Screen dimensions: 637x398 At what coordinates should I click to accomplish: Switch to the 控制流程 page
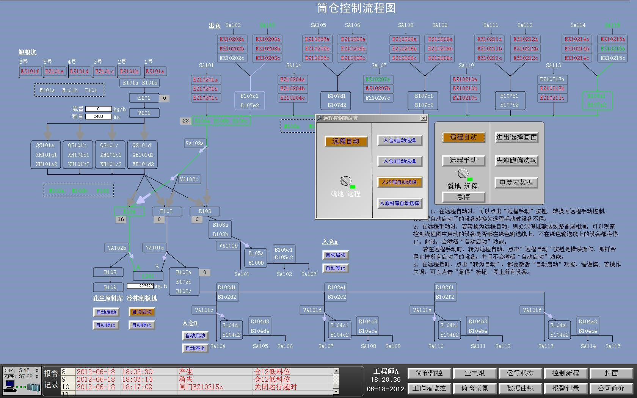click(566, 373)
